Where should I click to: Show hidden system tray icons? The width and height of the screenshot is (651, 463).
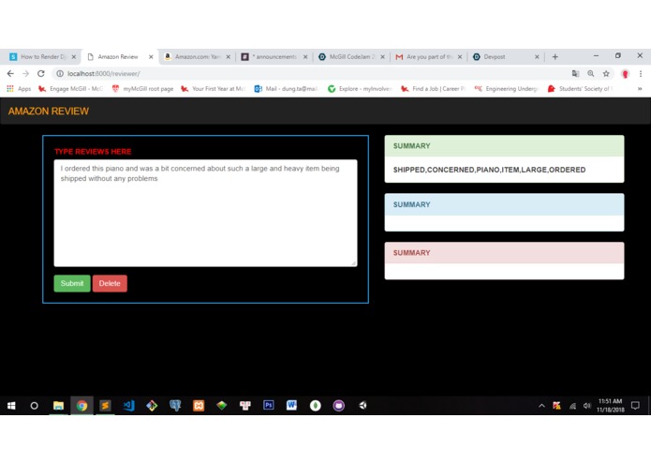coord(541,406)
